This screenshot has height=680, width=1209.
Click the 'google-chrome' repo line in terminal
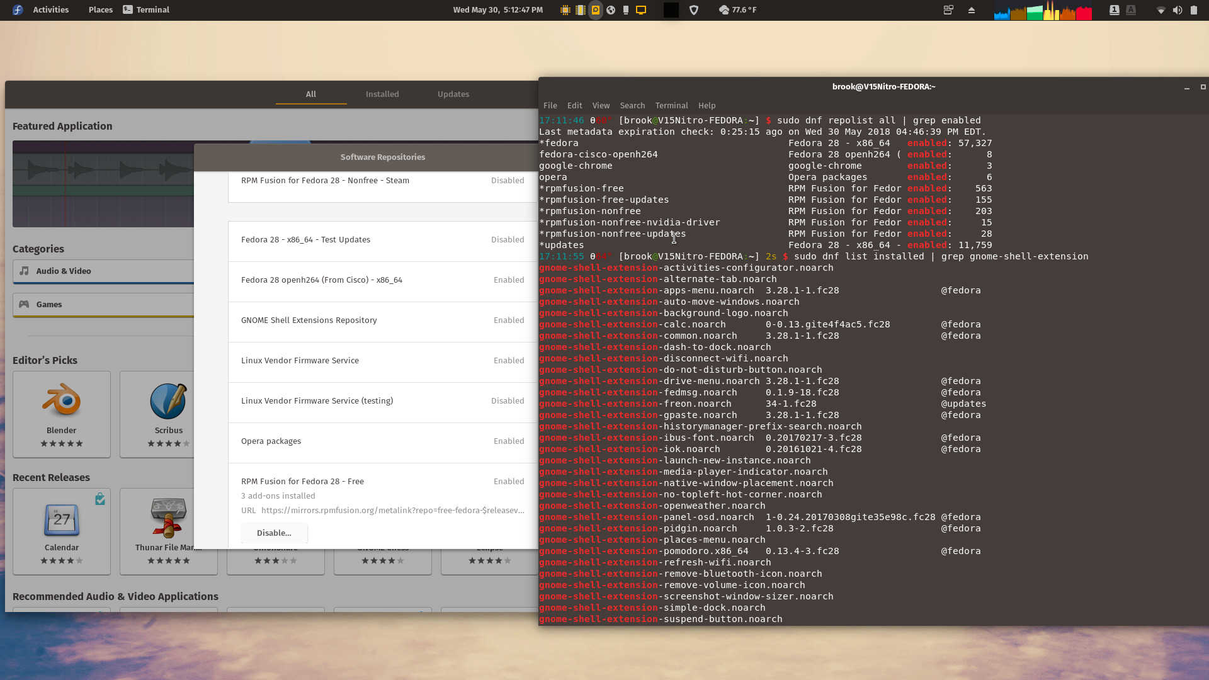[765, 166]
